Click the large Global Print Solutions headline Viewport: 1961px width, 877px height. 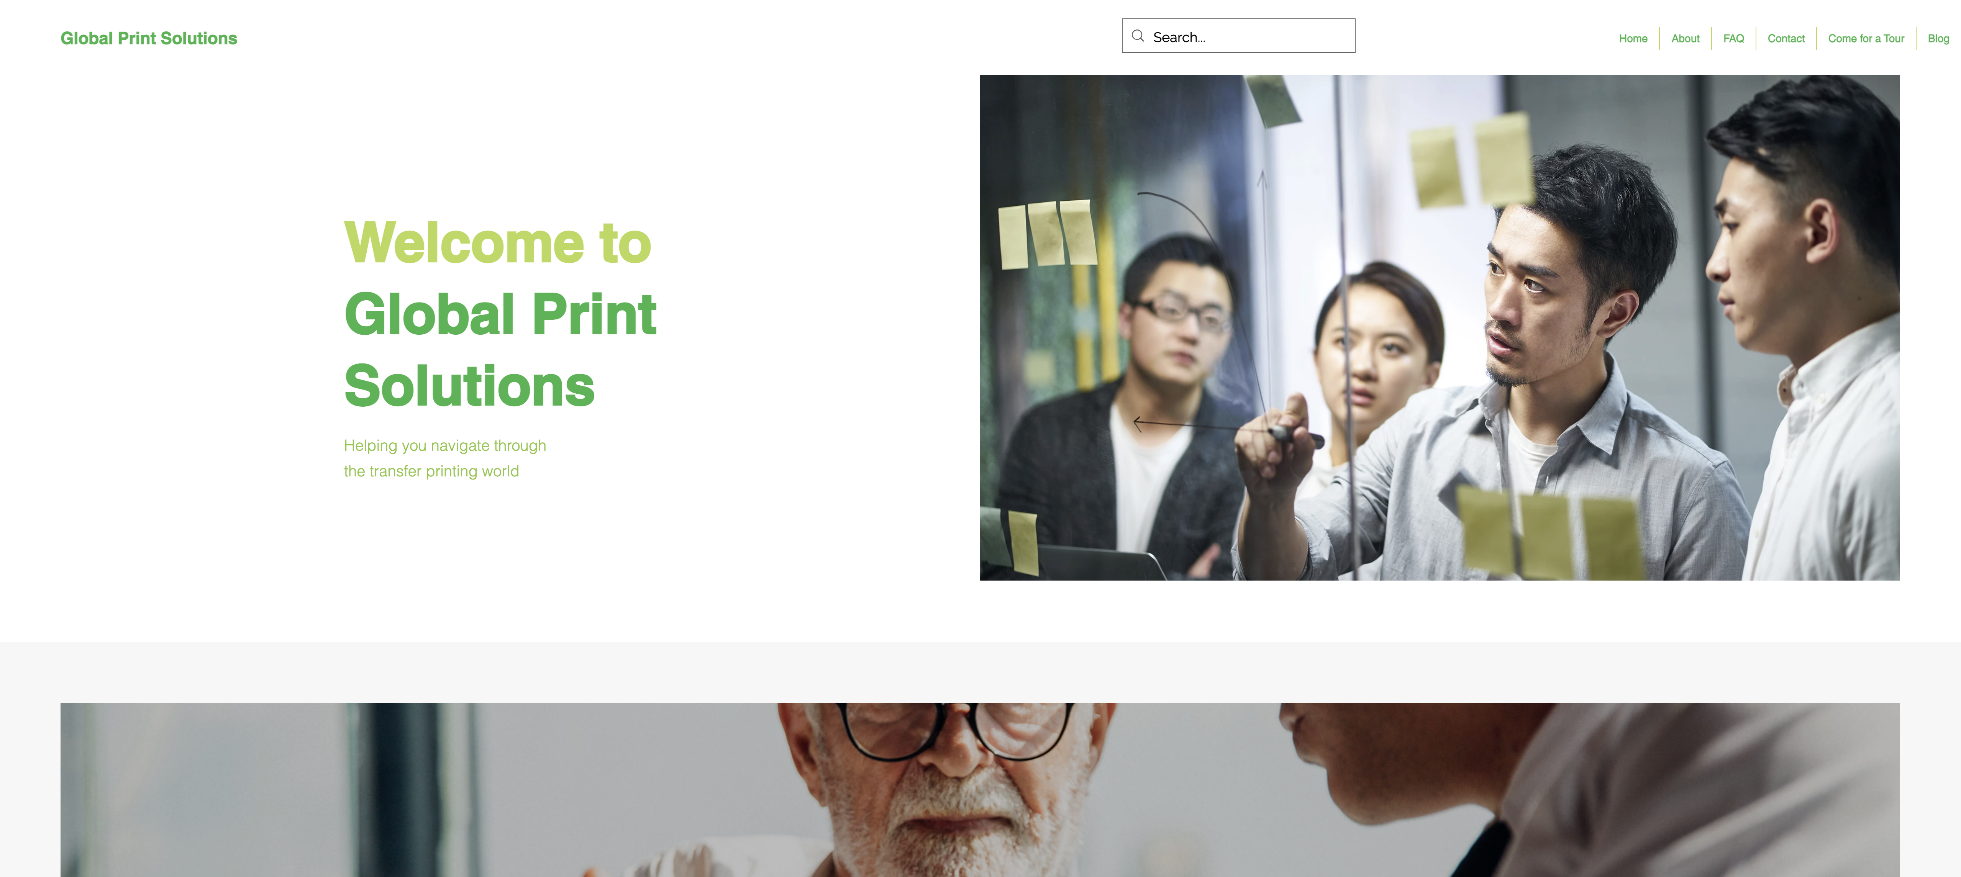[x=500, y=350]
